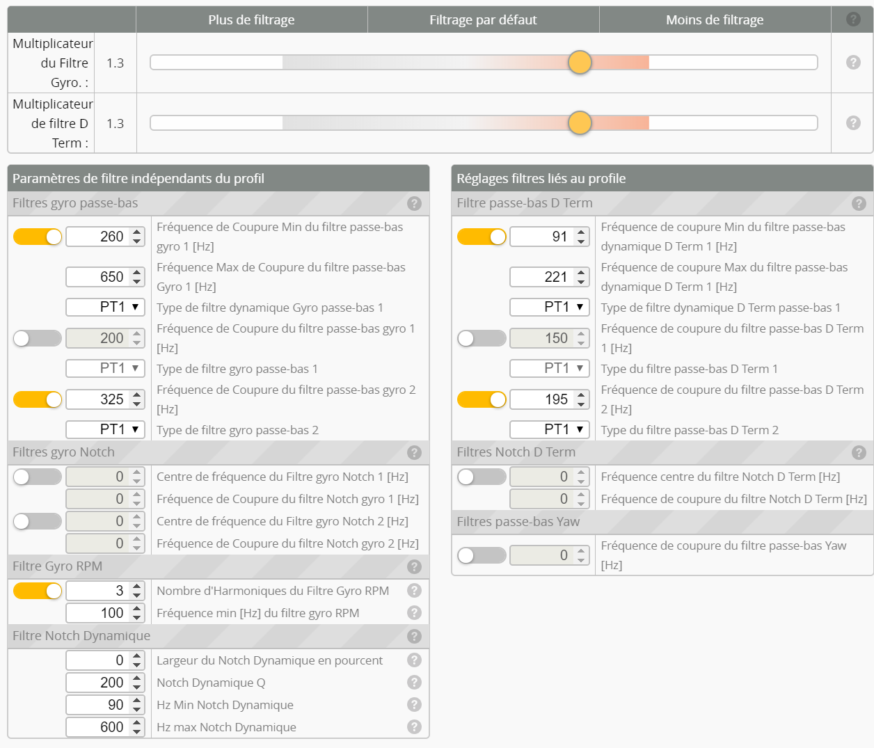Image resolution: width=874 pixels, height=748 pixels.
Task: Click help next to 'Nombre d'Harmoniques du Filtre Gyro RPM'
Action: (x=414, y=590)
